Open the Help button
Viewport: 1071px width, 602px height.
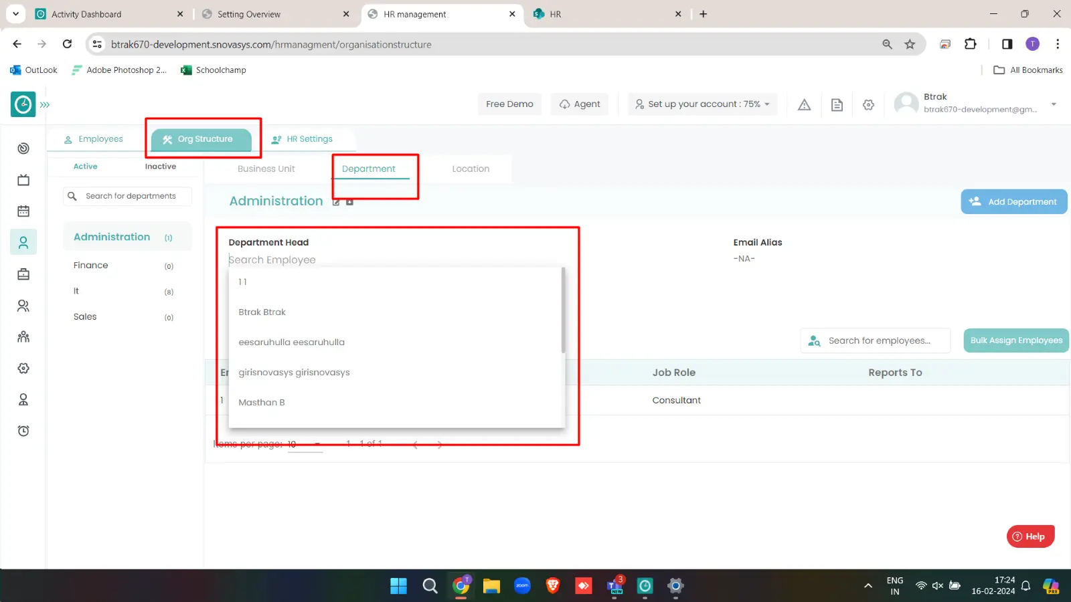tap(1030, 536)
